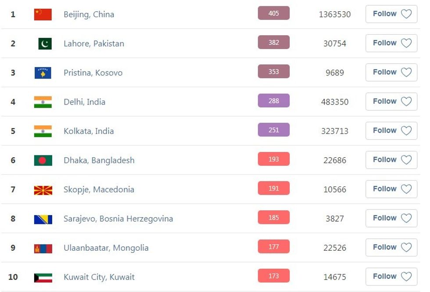The image size is (430, 292).
Task: Click the Bangladesh flag icon
Action: tap(43, 160)
